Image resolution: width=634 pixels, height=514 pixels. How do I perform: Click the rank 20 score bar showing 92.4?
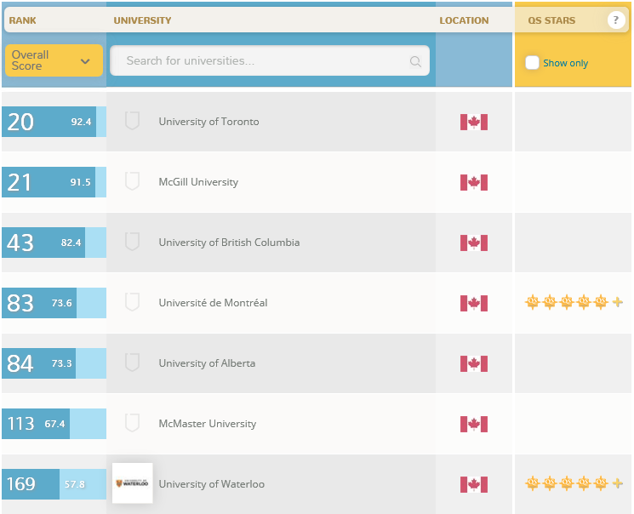coord(54,122)
